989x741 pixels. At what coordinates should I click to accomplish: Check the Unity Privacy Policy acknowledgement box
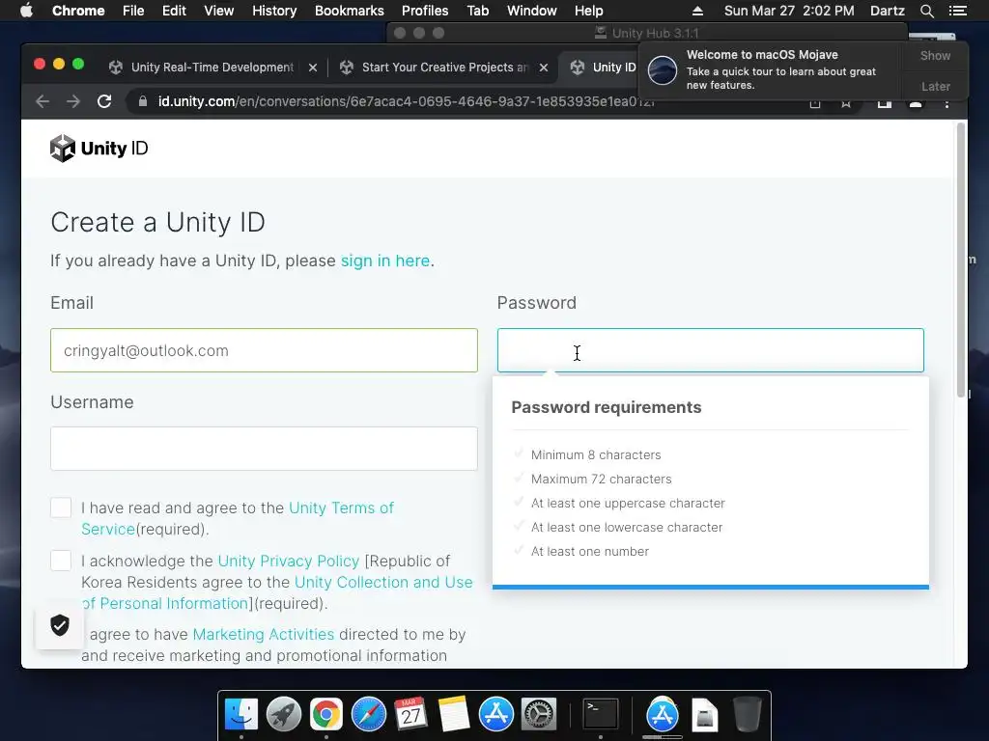pos(61,561)
